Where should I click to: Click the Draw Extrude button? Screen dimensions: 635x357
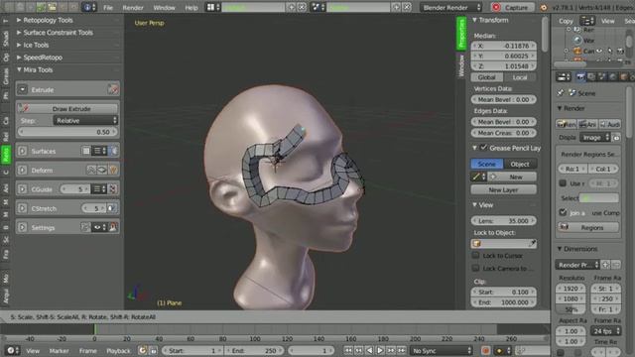[x=67, y=108]
